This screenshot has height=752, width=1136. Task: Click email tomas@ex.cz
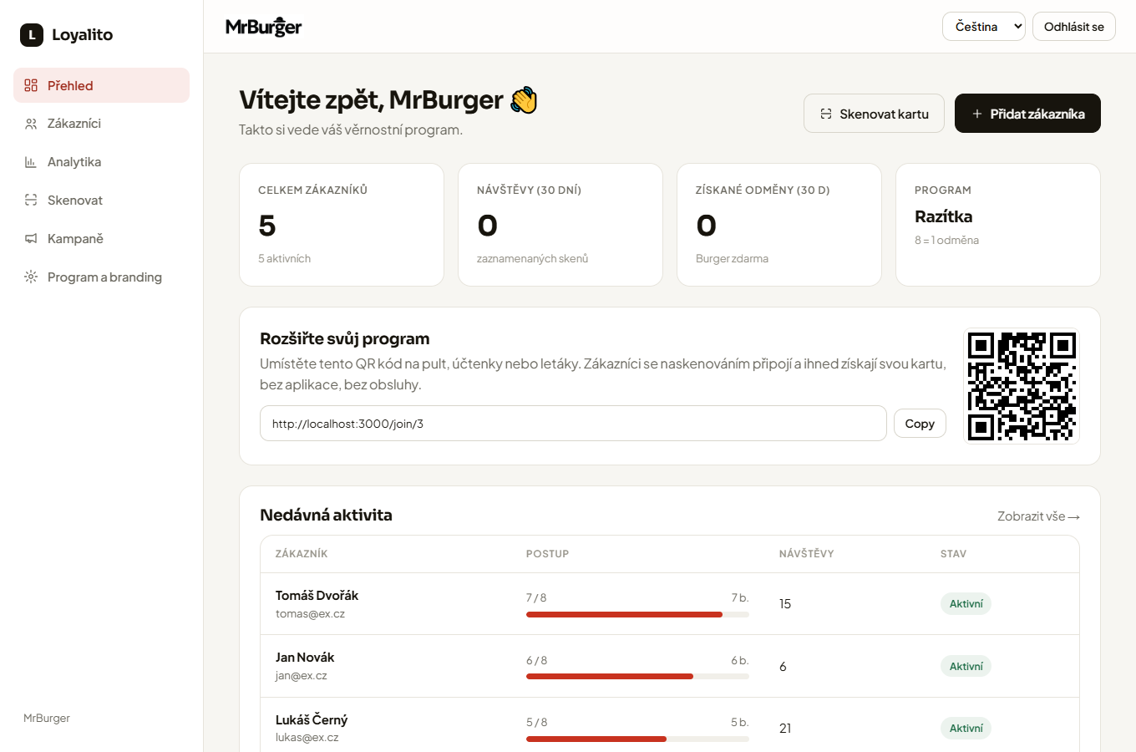(x=310, y=614)
